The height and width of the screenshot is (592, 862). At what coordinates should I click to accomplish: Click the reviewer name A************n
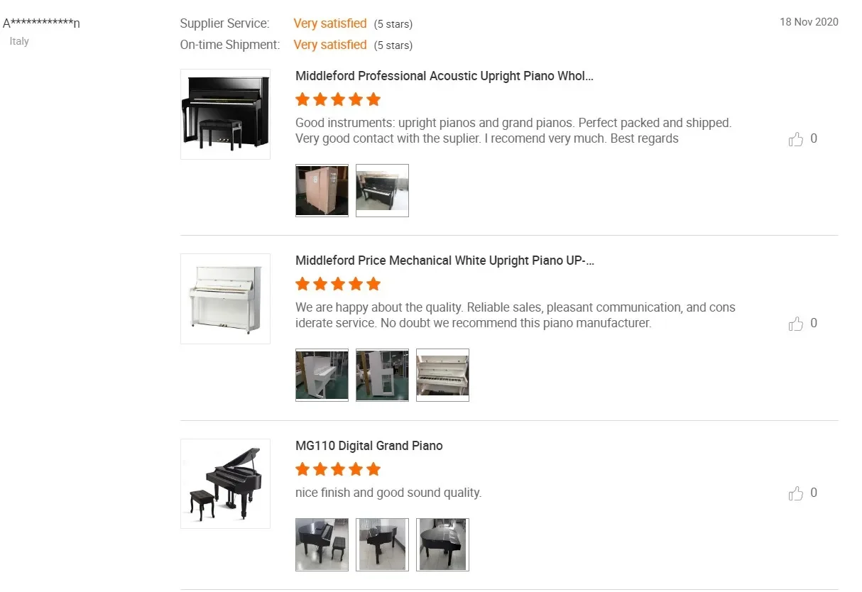pos(41,23)
